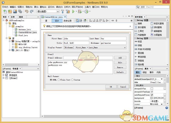Click the OK button in form
The image size is (171, 123).
click(x=111, y=87)
